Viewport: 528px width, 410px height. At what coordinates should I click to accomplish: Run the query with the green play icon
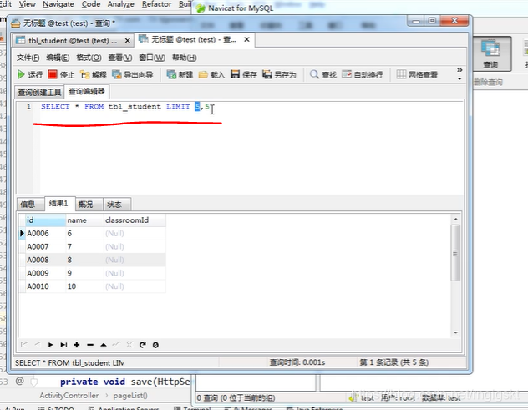pyautogui.click(x=29, y=74)
